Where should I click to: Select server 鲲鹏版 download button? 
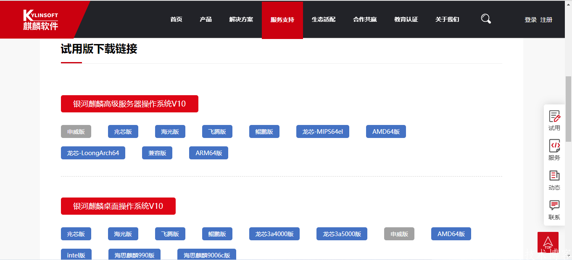tap(264, 132)
